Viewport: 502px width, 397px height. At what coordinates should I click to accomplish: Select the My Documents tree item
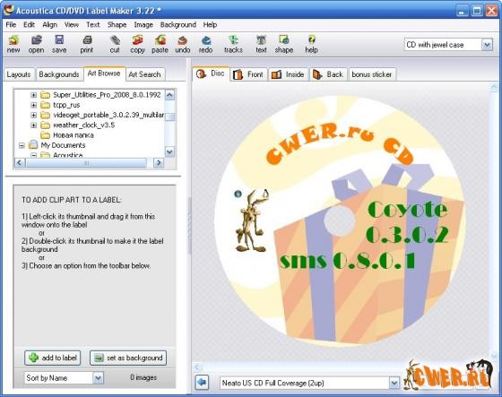coord(57,145)
